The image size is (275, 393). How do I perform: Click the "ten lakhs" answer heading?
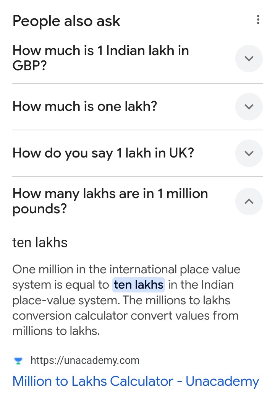point(40,242)
